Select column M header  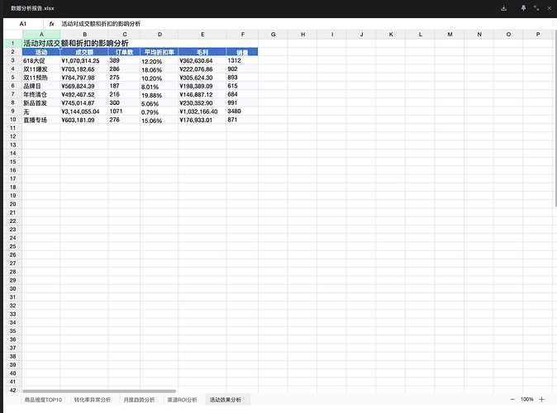pyautogui.click(x=450, y=35)
